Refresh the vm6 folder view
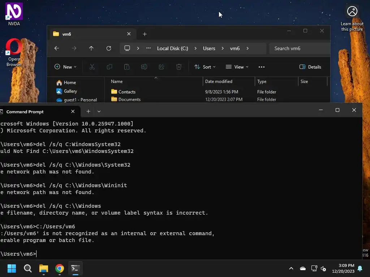This screenshot has width=370, height=277. [x=108, y=48]
